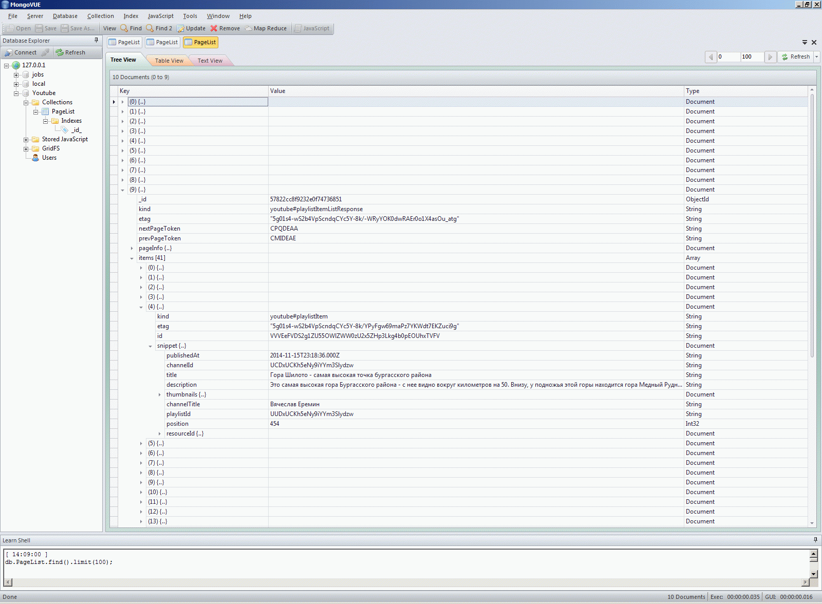Expand the resourceId sub-document
Viewport: 822px width, 604px height.
(x=160, y=434)
